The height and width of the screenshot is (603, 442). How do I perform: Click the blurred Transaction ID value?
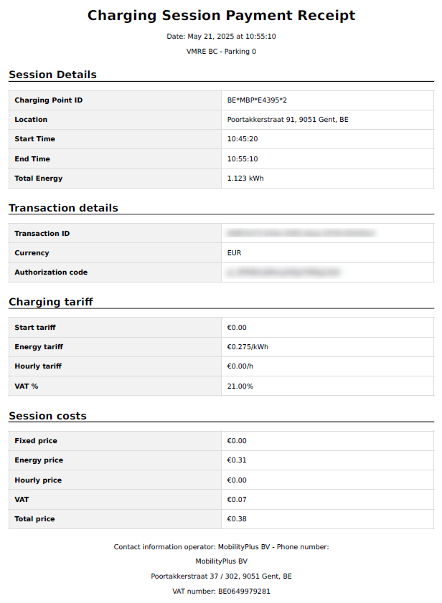(x=301, y=234)
